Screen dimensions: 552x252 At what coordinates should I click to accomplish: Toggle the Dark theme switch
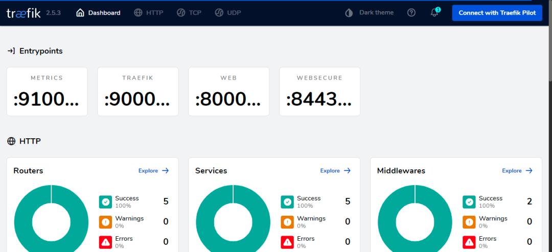point(370,13)
